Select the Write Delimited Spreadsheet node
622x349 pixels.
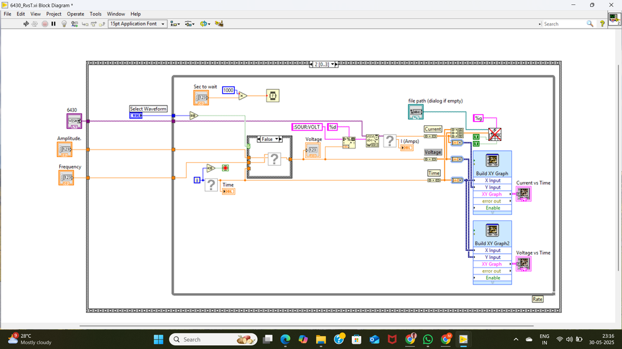pos(494,135)
